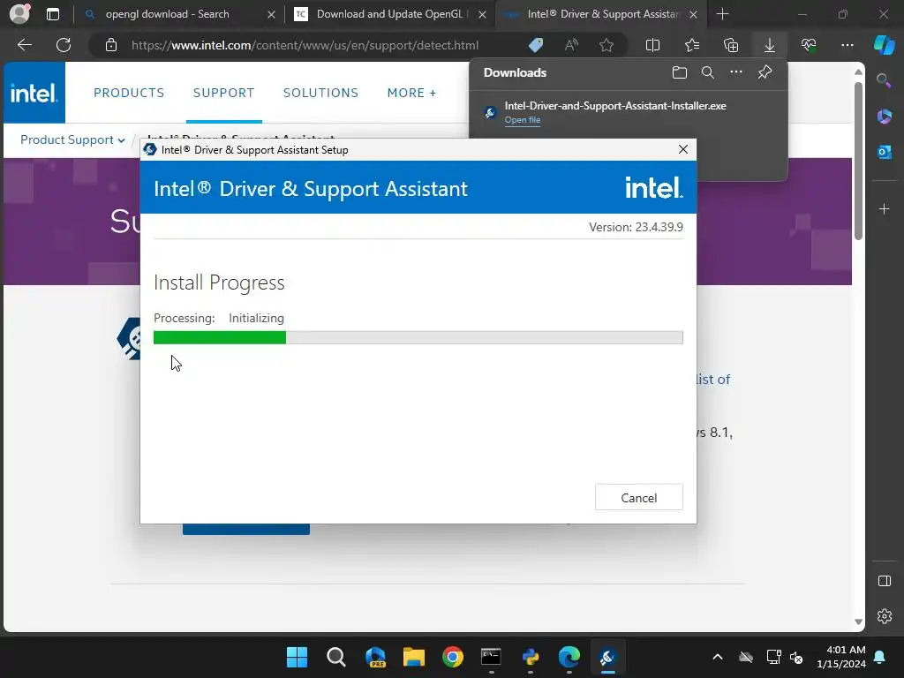
Task: Toggle split screen view
Action: (x=652, y=45)
